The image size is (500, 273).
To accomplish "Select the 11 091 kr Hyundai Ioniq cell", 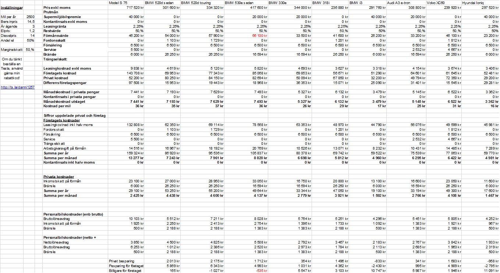I will 491,271.
